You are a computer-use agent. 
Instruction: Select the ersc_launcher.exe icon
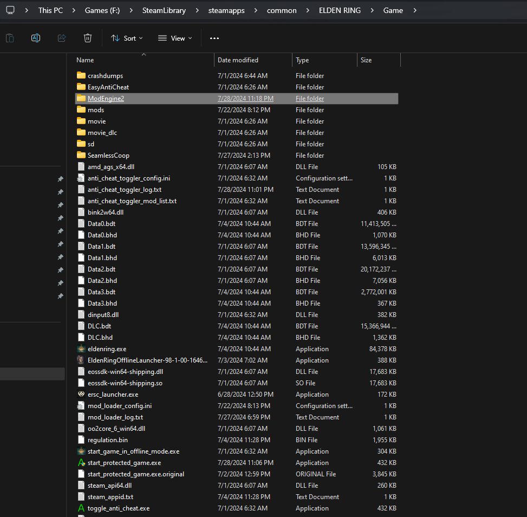coord(81,394)
